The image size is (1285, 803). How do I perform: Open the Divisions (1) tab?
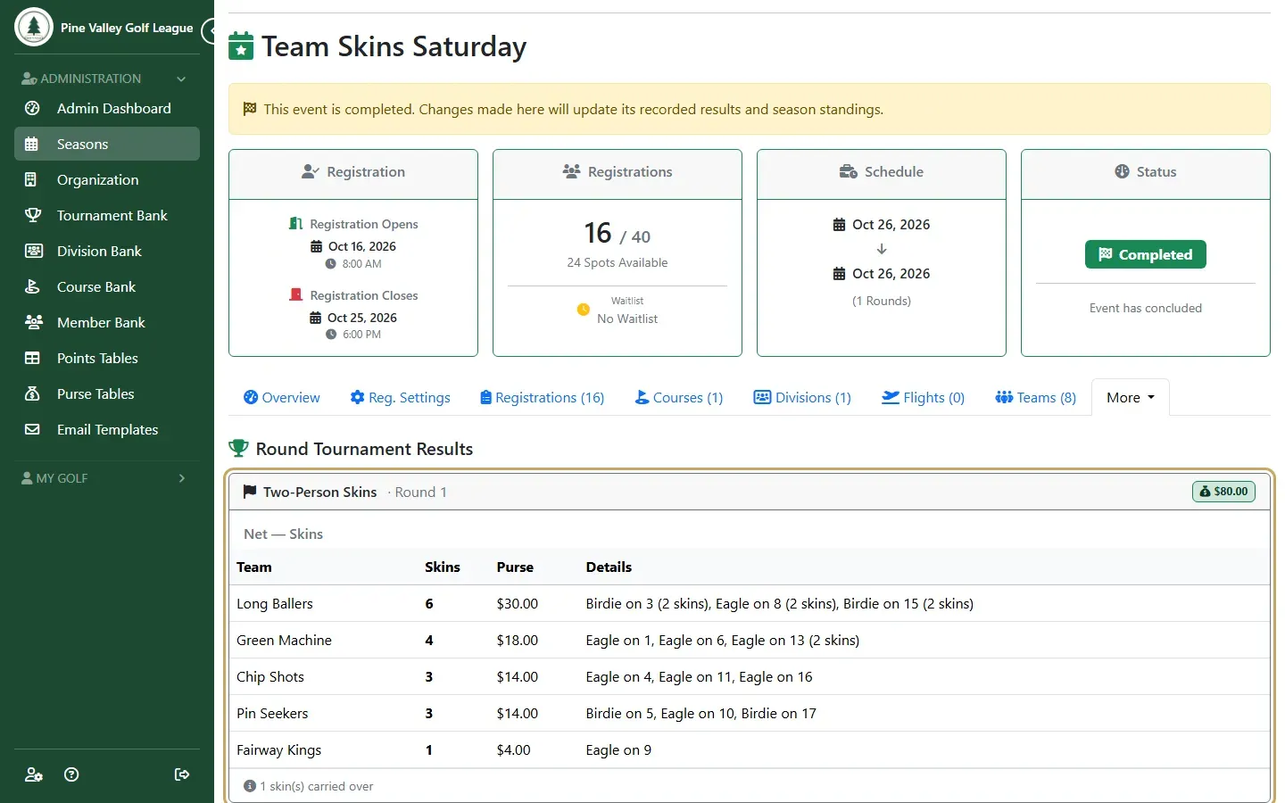click(802, 397)
